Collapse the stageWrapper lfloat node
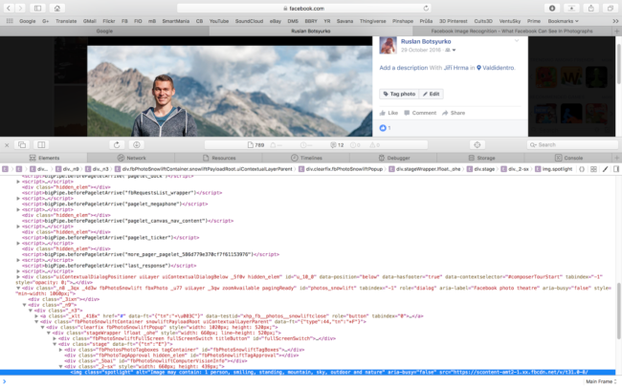The width and height of the screenshot is (622, 388). click(x=49, y=333)
